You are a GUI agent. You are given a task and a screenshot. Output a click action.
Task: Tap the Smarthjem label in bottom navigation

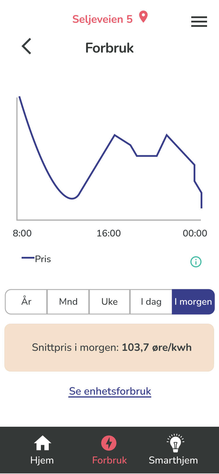tap(173, 460)
